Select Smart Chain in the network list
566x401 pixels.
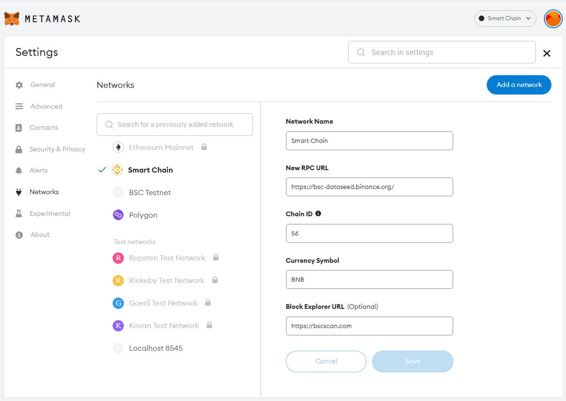pyautogui.click(x=150, y=170)
